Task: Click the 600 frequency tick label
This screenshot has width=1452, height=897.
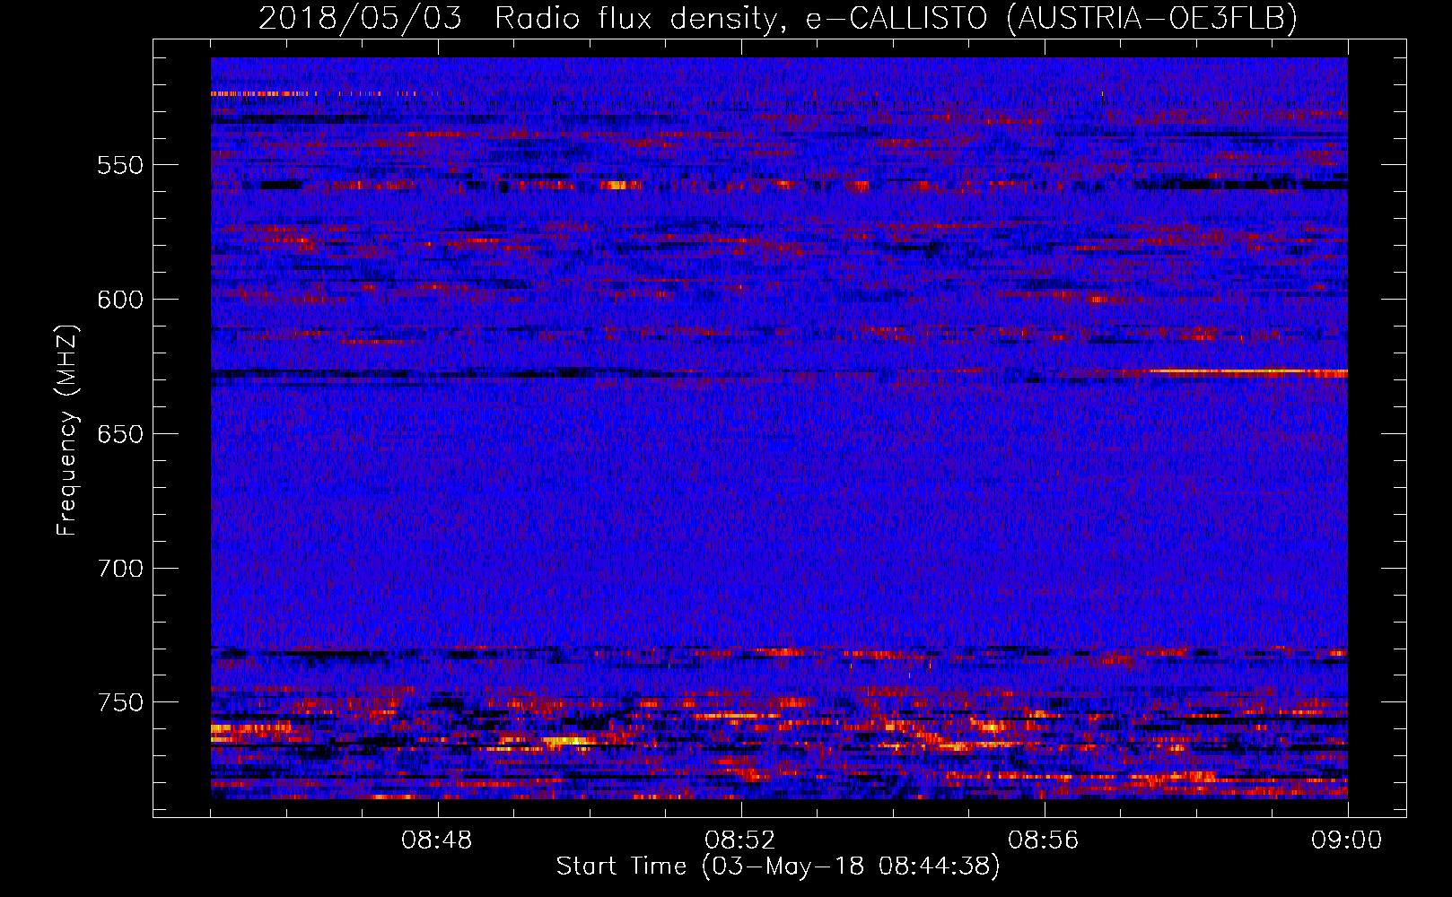Action: [x=120, y=300]
